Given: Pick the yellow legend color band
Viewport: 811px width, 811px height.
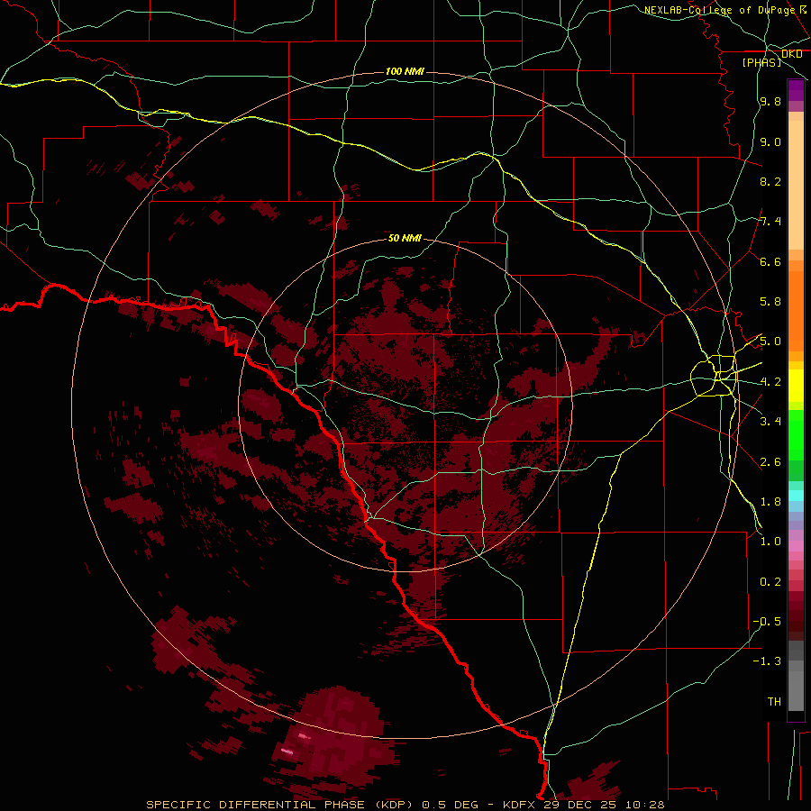Looking at the screenshot, I should pos(796,386).
